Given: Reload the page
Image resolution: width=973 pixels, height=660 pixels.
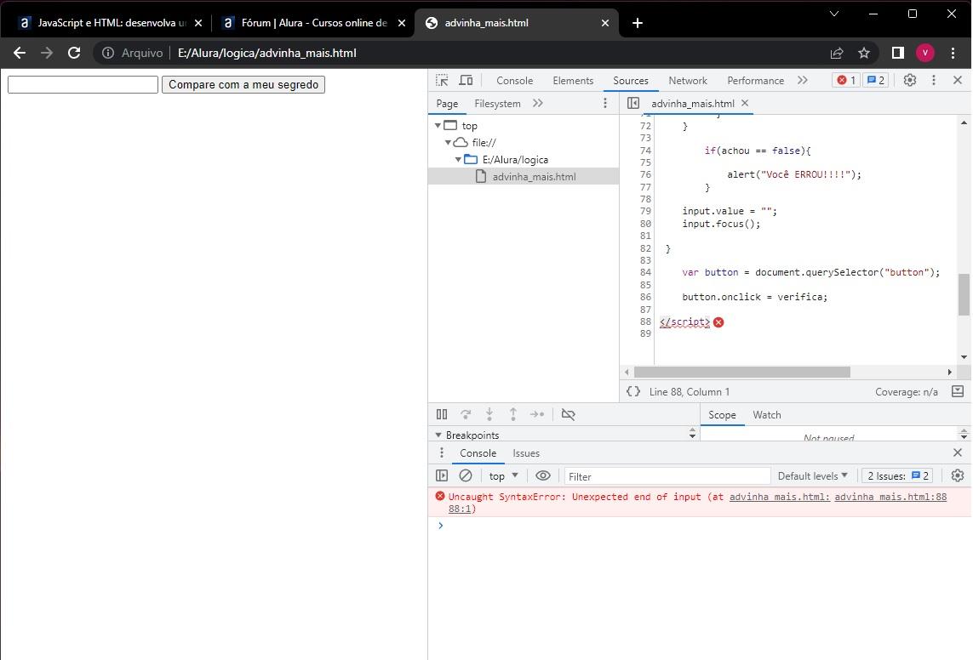Looking at the screenshot, I should [x=74, y=54].
